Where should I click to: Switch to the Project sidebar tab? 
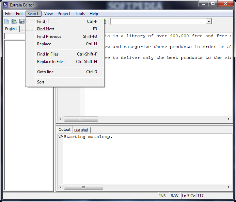(11, 29)
